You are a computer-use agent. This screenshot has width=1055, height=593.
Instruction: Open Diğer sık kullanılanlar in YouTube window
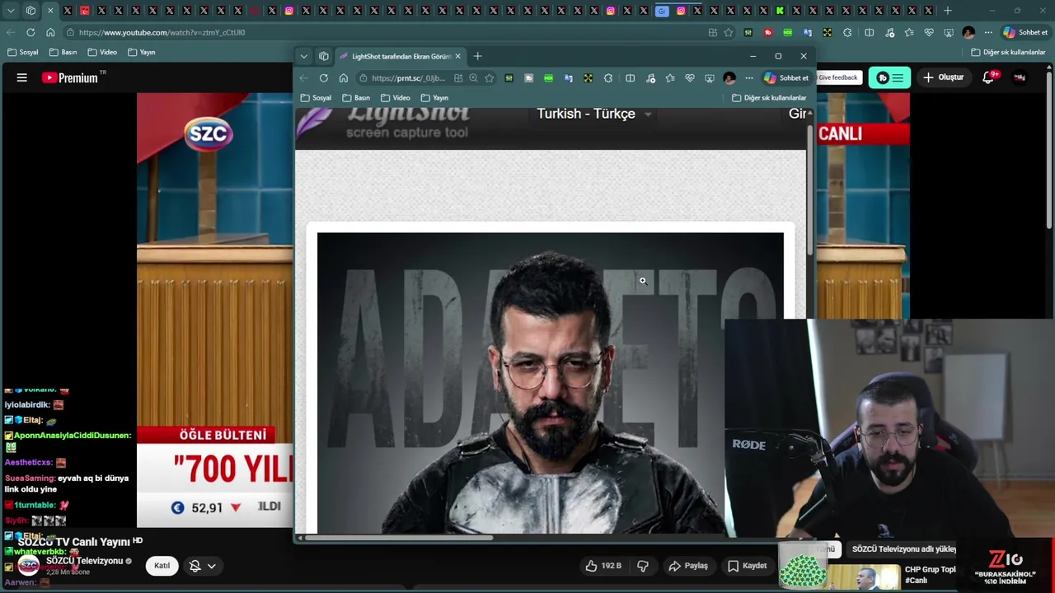pos(1008,52)
